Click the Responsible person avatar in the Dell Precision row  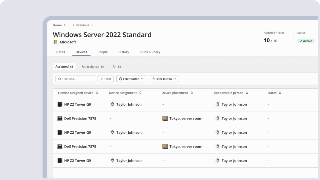point(218,118)
